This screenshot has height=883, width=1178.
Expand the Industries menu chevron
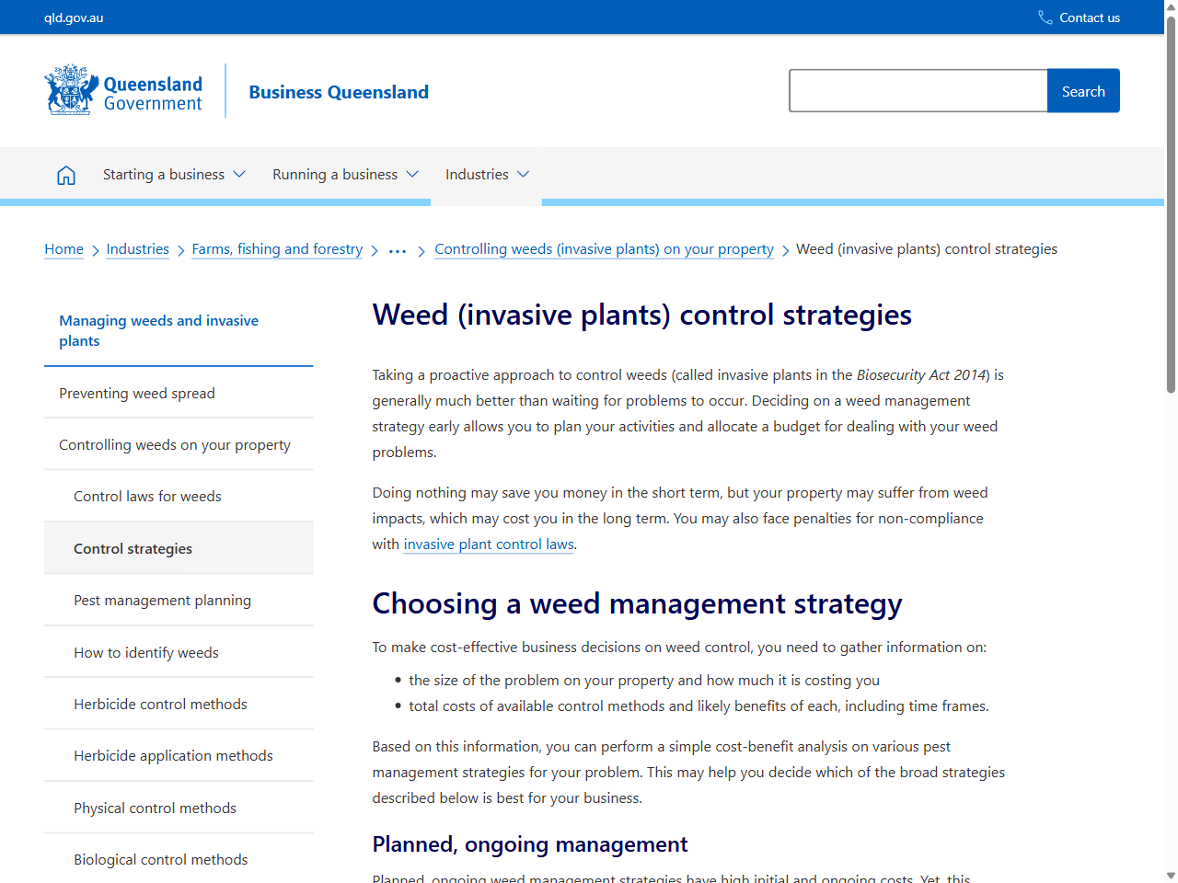(523, 174)
